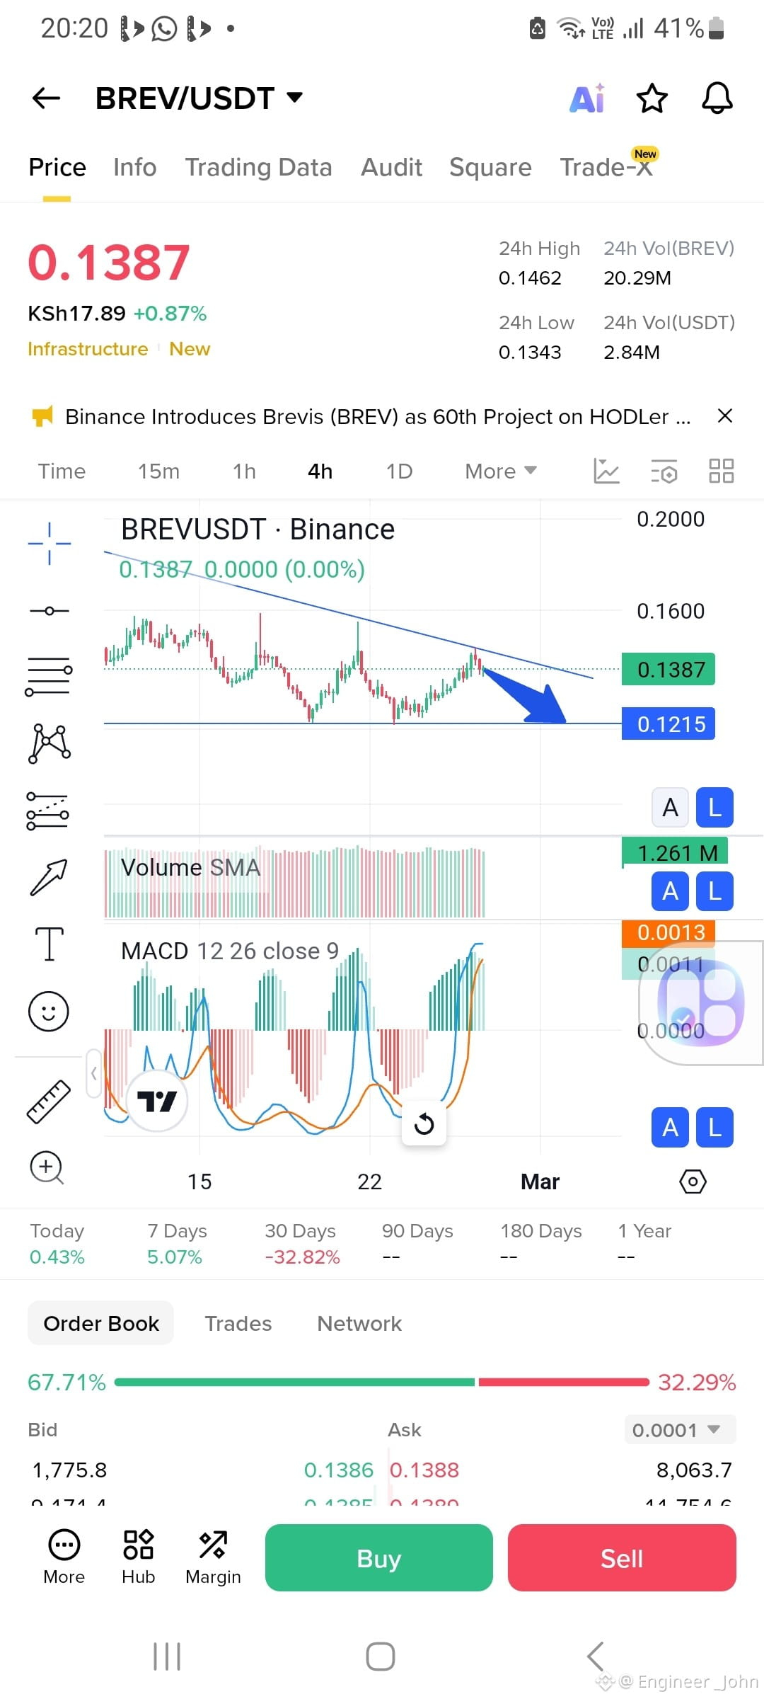This screenshot has width=764, height=1699.
Task: Go back with the arrow icon
Action: click(47, 98)
